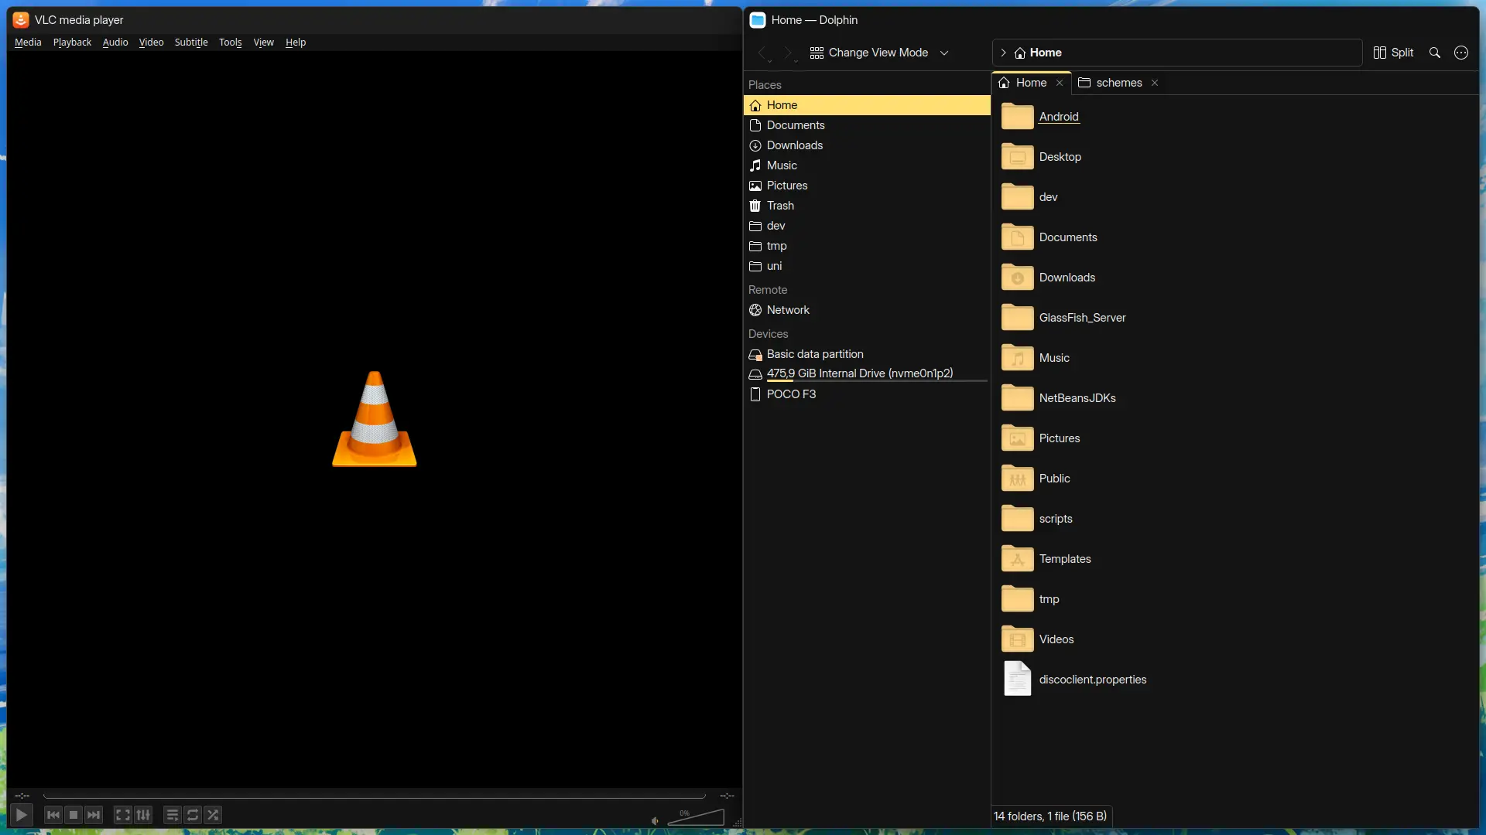
Task: Click the VLC play button
Action: tap(22, 815)
